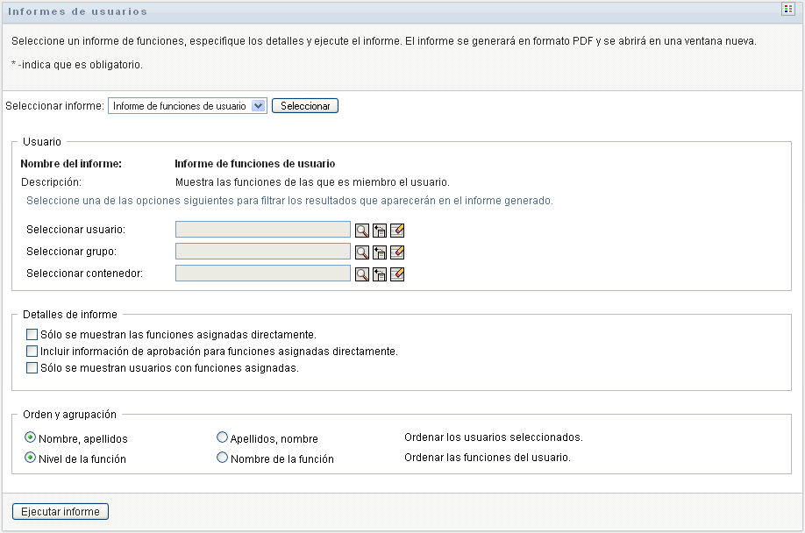Click the search icon for Seleccionar grupo
This screenshot has height=533, width=805.
pyautogui.click(x=361, y=252)
